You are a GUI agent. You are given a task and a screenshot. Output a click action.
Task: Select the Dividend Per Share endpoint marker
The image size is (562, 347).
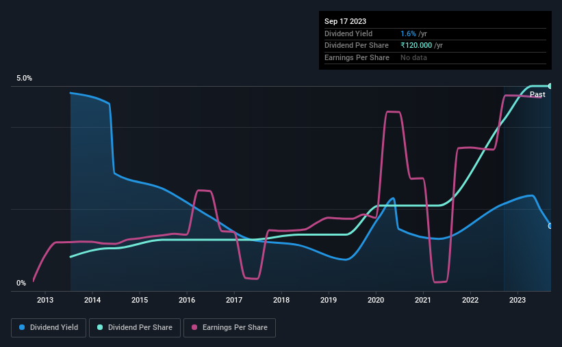tap(550, 86)
